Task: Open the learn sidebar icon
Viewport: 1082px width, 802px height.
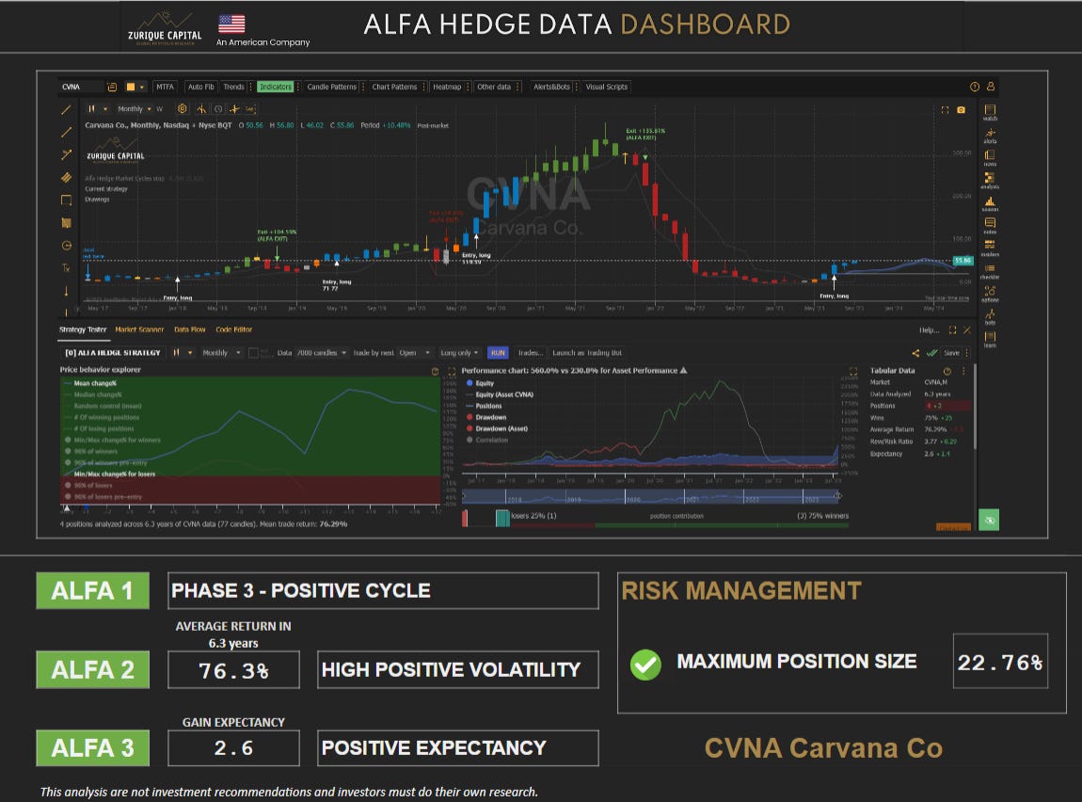Action: pyautogui.click(x=990, y=340)
